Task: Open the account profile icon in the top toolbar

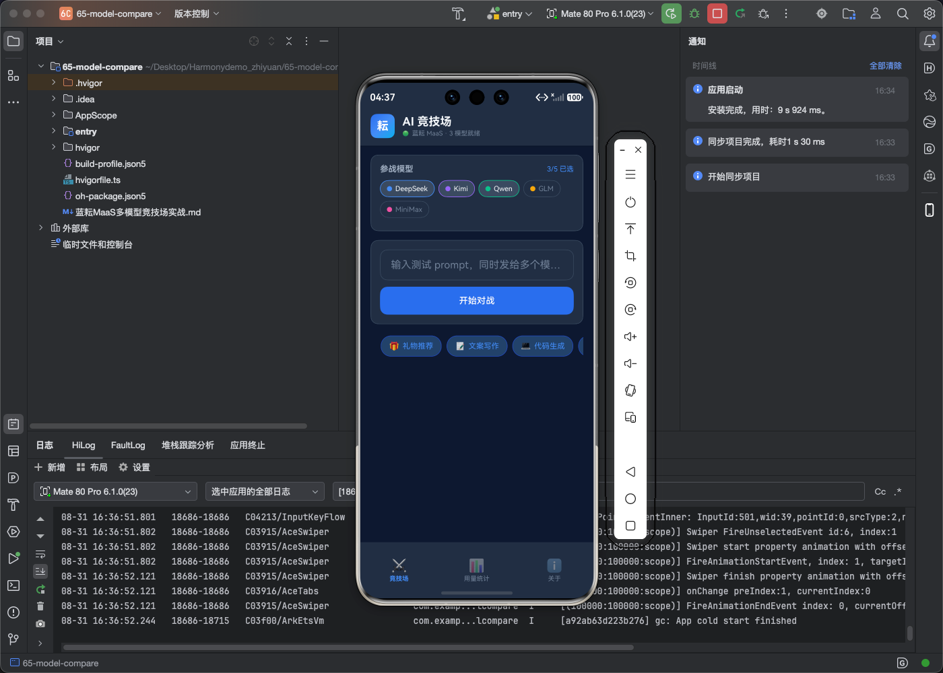Action: [x=876, y=13]
